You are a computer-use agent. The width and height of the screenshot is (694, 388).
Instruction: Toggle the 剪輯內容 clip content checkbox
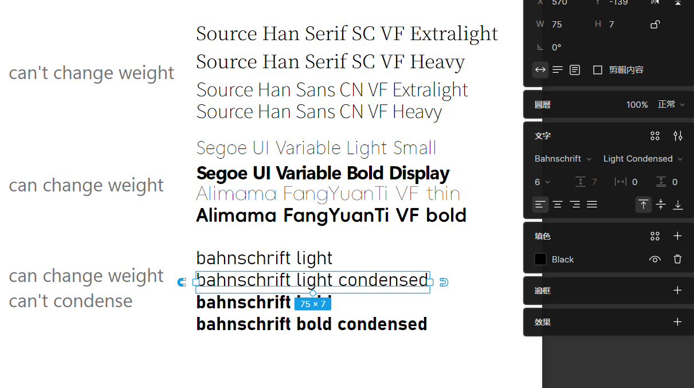click(x=598, y=70)
